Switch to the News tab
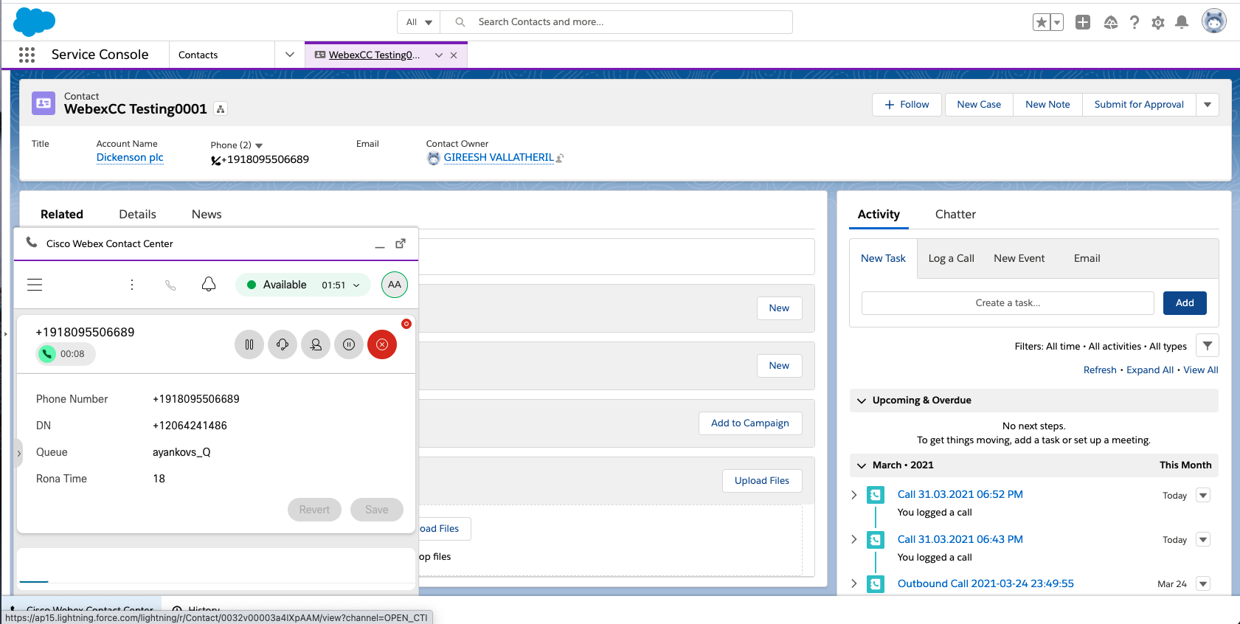Viewport: 1240px width, 624px height. click(207, 215)
